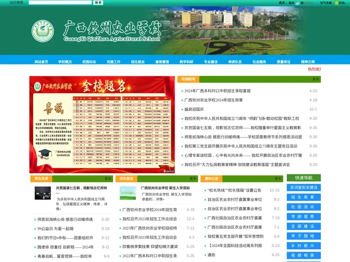Open 2024年广西本科对口中职招生录取喜报 news
The height and width of the screenshot is (262, 350).
[x=217, y=91]
